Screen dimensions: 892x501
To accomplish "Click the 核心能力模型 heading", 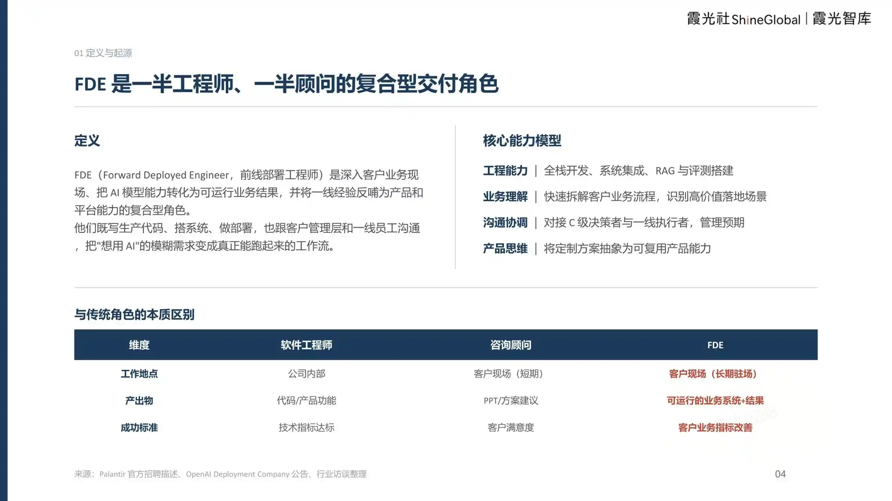I will click(x=522, y=141).
